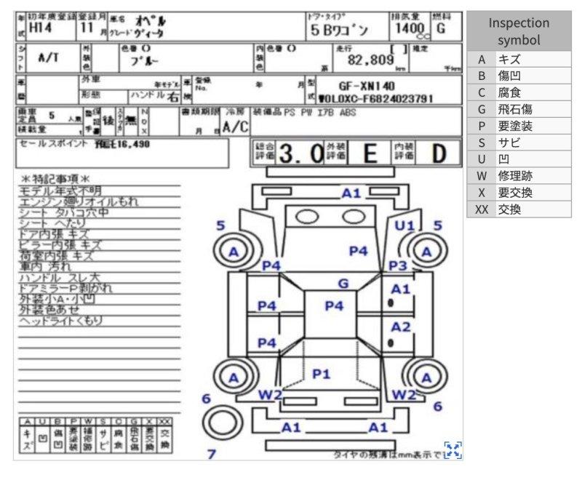Click the rear-right wheel marked A
The width and height of the screenshot is (582, 480).
(426, 377)
